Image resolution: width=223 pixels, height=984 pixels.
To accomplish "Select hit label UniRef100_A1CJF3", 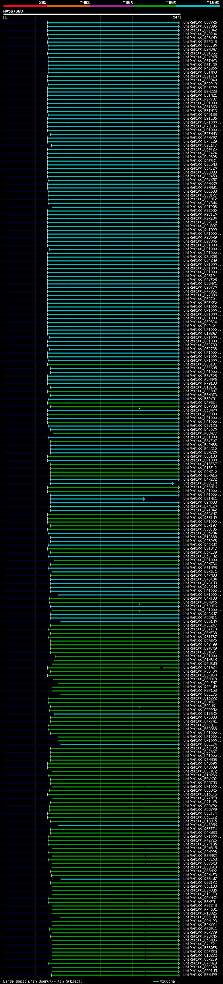I will pos(200,894).
